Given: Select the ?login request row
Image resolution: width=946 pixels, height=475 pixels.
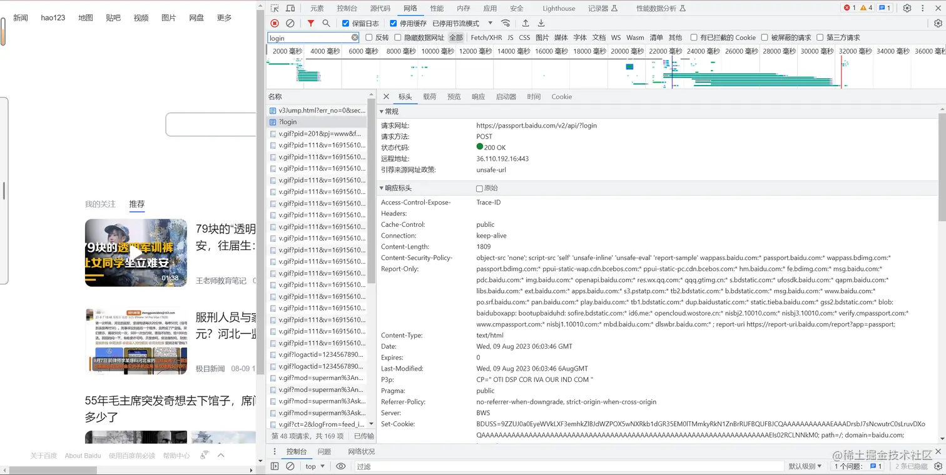Looking at the screenshot, I should point(317,122).
